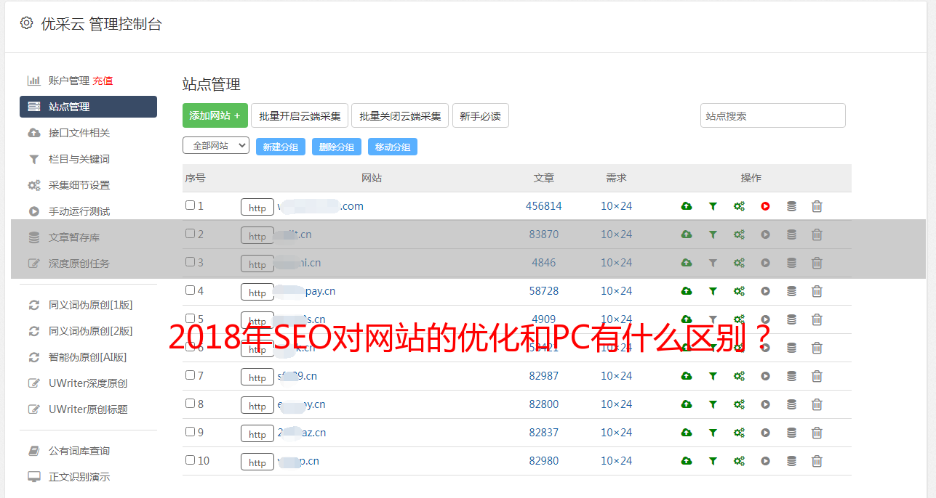Tick the checkbox for site row 8
Image resolution: width=936 pixels, height=498 pixels.
tap(190, 404)
